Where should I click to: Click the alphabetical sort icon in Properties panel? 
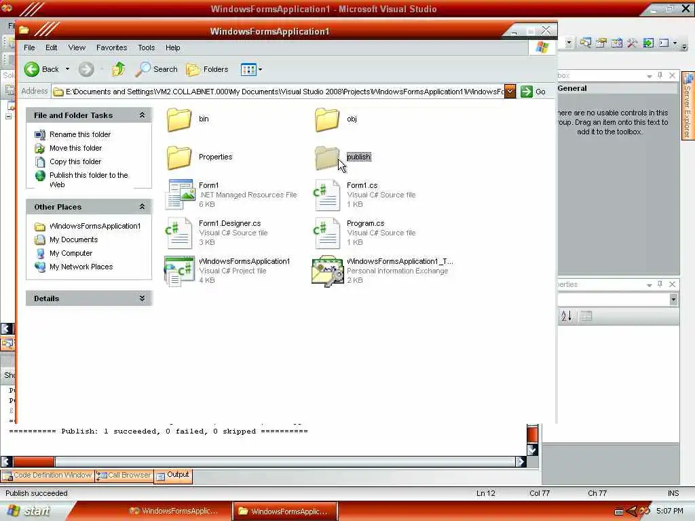(566, 316)
